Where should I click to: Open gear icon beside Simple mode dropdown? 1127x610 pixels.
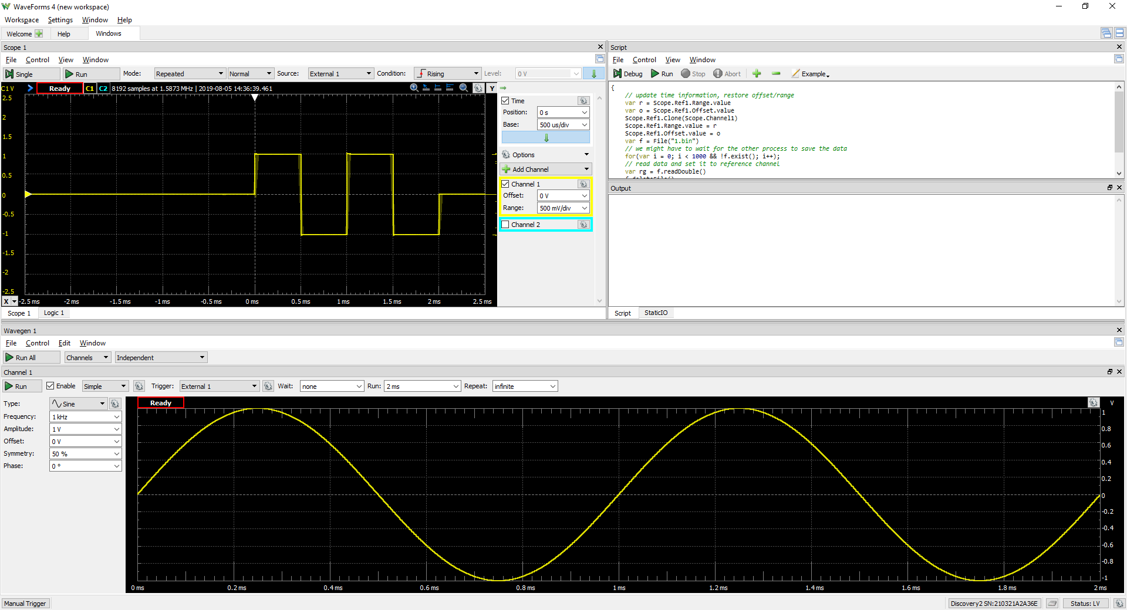pyautogui.click(x=139, y=386)
